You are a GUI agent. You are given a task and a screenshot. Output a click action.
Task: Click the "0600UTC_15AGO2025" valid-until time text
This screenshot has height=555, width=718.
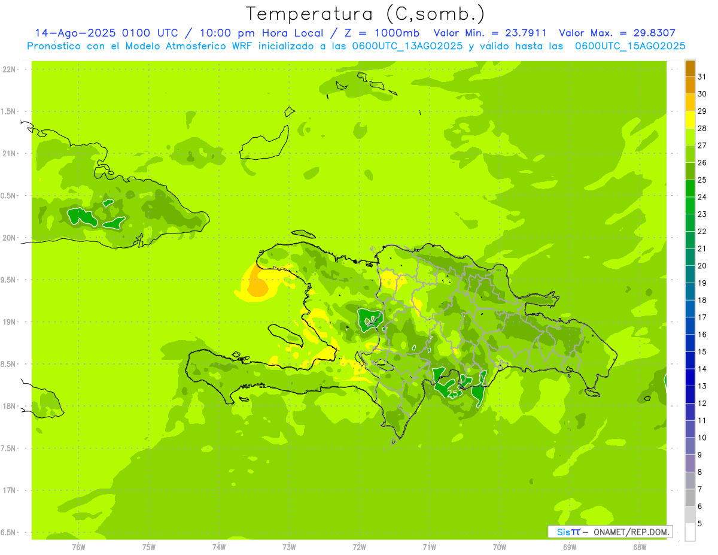click(x=630, y=46)
